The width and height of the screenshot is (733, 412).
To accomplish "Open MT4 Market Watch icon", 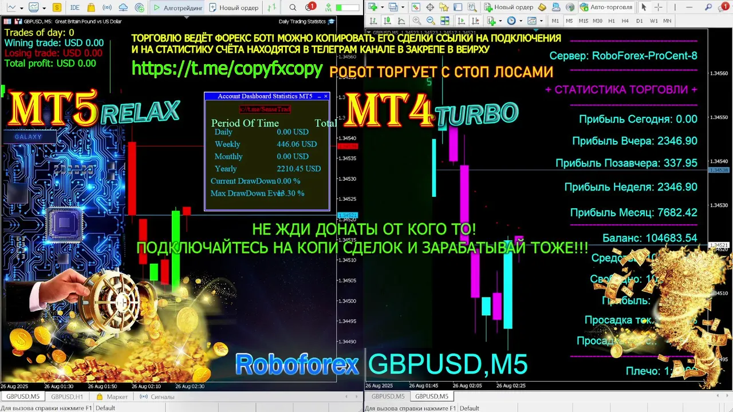I will click(x=415, y=7).
